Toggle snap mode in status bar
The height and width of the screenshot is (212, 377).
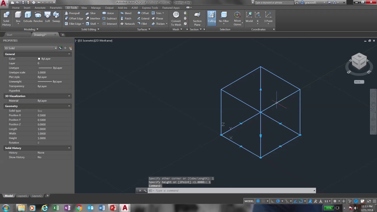tap(263, 201)
